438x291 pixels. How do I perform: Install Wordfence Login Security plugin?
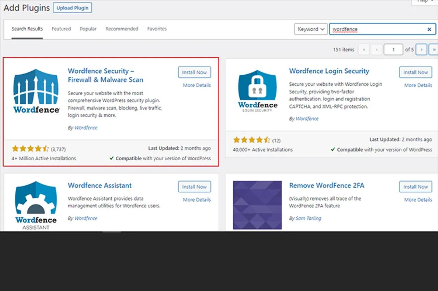pyautogui.click(x=415, y=72)
